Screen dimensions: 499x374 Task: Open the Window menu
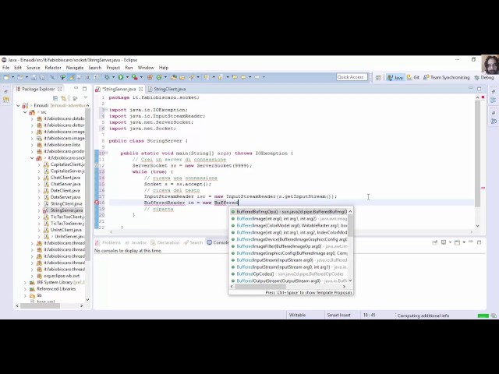(146, 68)
